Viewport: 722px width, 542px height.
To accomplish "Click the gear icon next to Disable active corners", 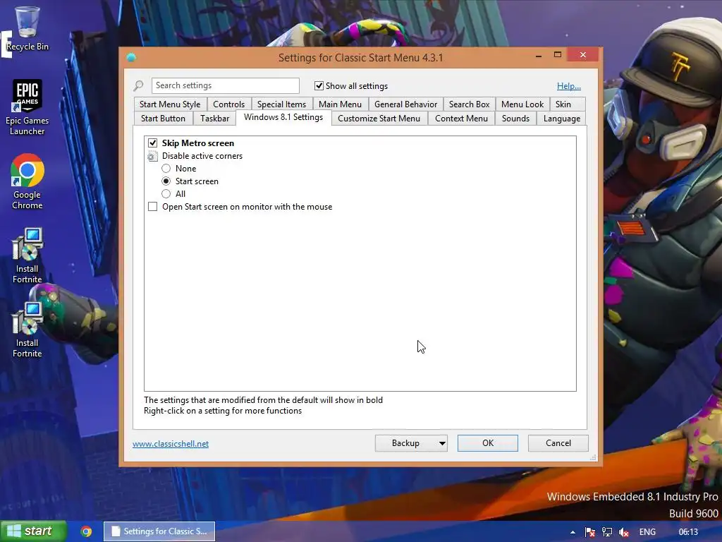I will click(x=152, y=156).
